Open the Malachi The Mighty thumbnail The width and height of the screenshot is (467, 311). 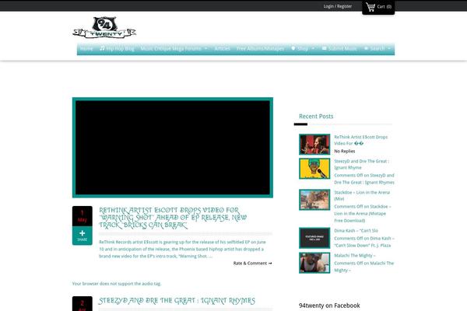point(314,263)
